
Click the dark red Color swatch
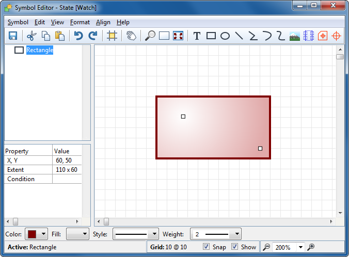[32, 234]
